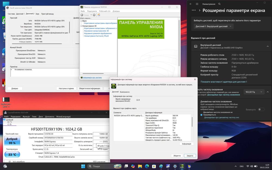272x170 pixels.
Task: Open File Explorer from the taskbar
Action: coord(140,166)
